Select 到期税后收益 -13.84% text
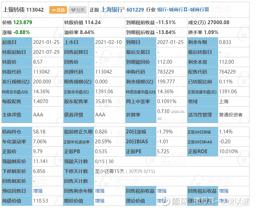This screenshot has height=209, width=256. (151, 32)
